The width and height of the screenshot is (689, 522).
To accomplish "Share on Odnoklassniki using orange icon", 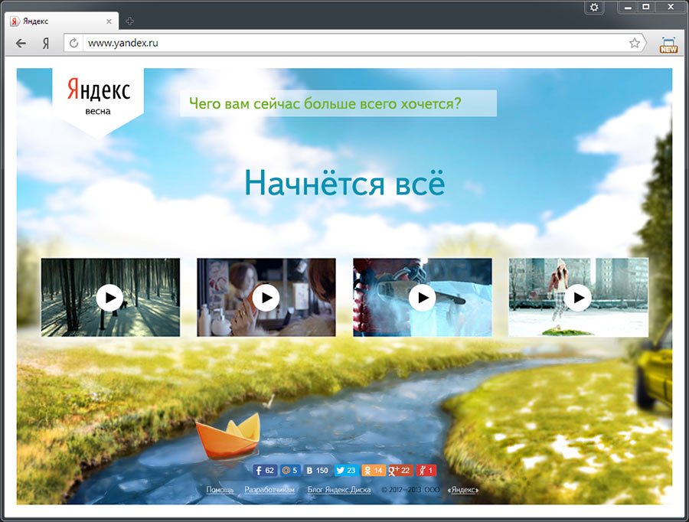I will click(x=373, y=471).
